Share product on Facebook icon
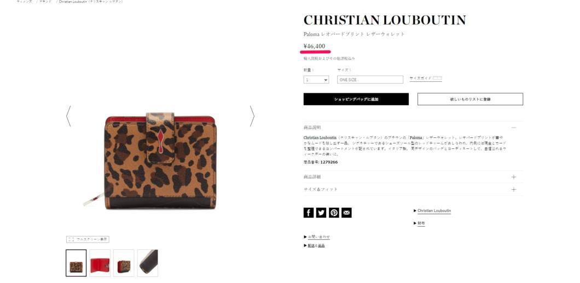The image size is (580, 283). point(309,213)
